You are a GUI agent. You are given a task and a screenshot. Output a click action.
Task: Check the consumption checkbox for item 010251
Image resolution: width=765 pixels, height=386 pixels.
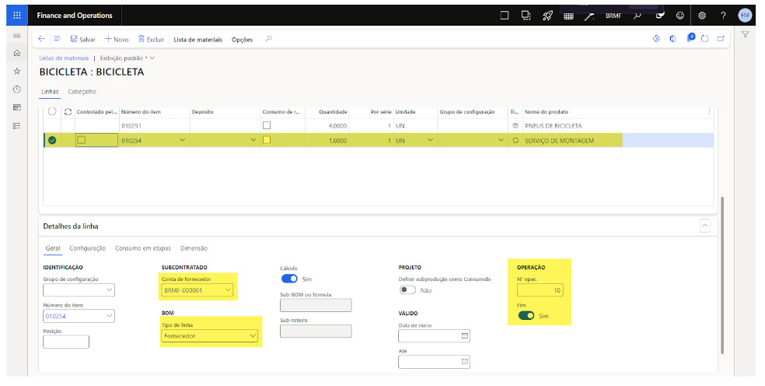point(267,125)
